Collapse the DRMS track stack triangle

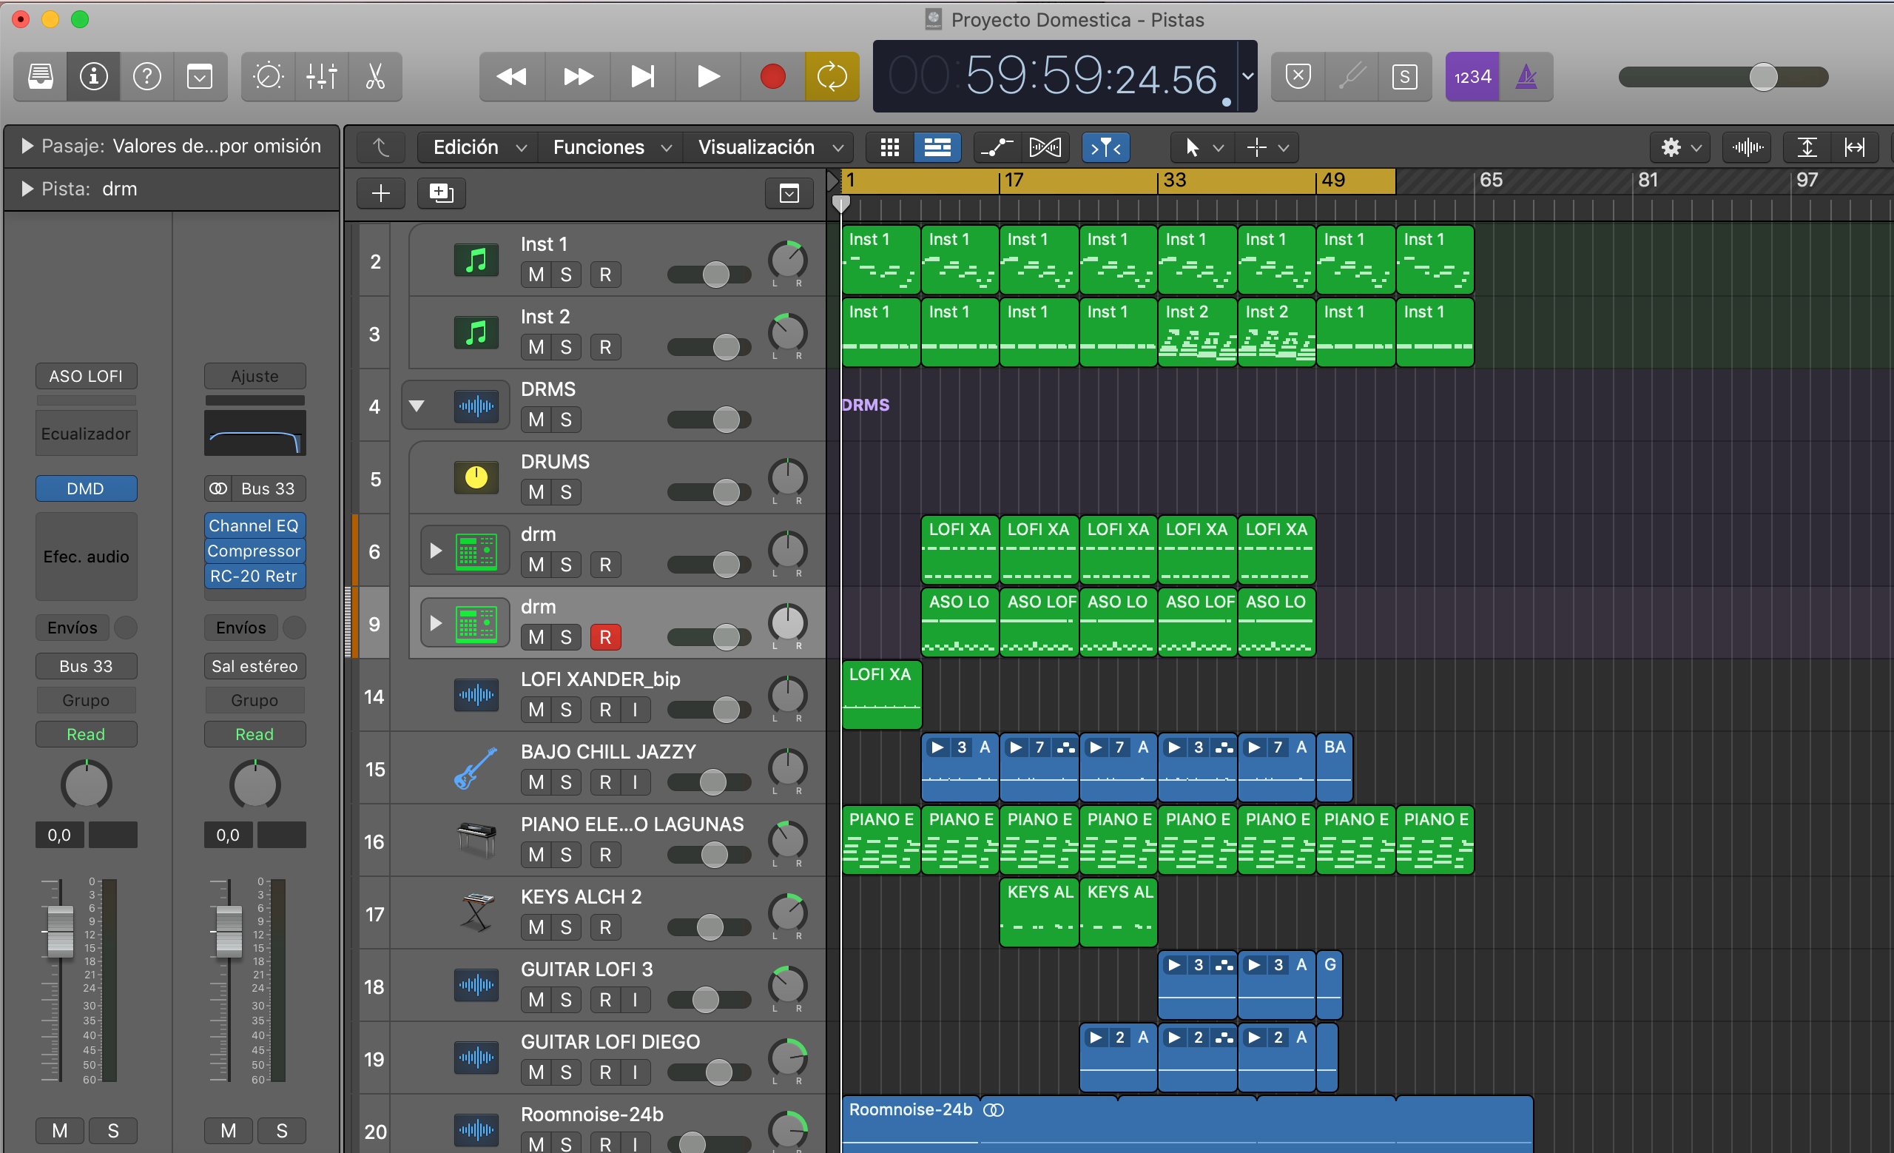[417, 406]
